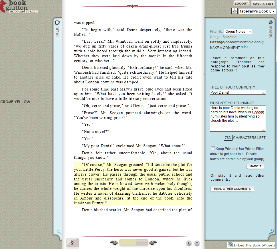This screenshot has height=249, width=277.
Task: Click the 783 characters left counter
Action: pyautogui.click(x=228, y=138)
